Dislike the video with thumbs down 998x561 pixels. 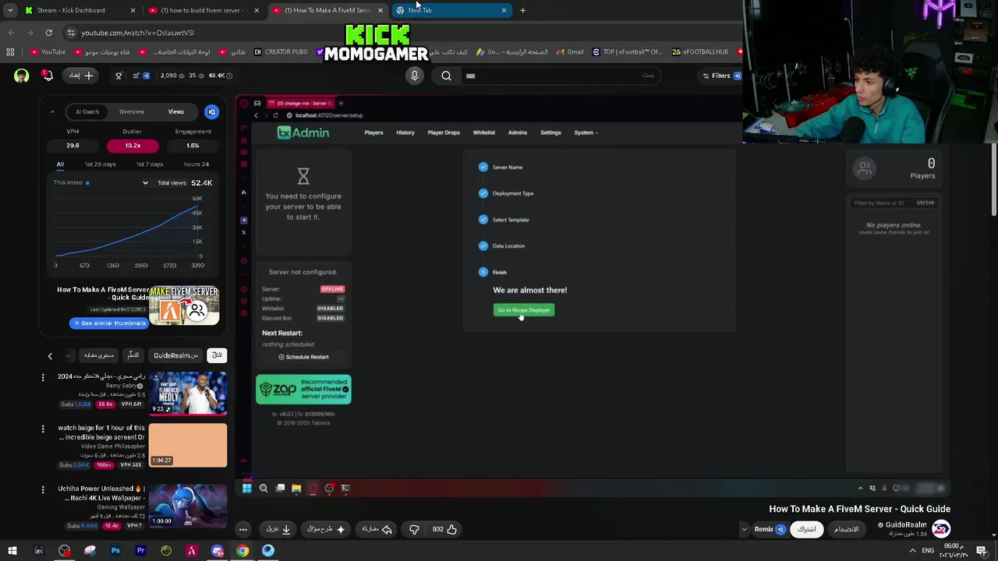tap(414, 529)
